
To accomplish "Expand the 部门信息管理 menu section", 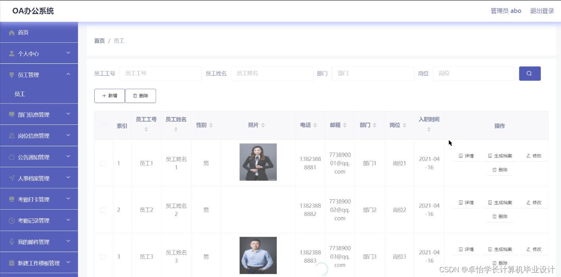I will 39,114.
